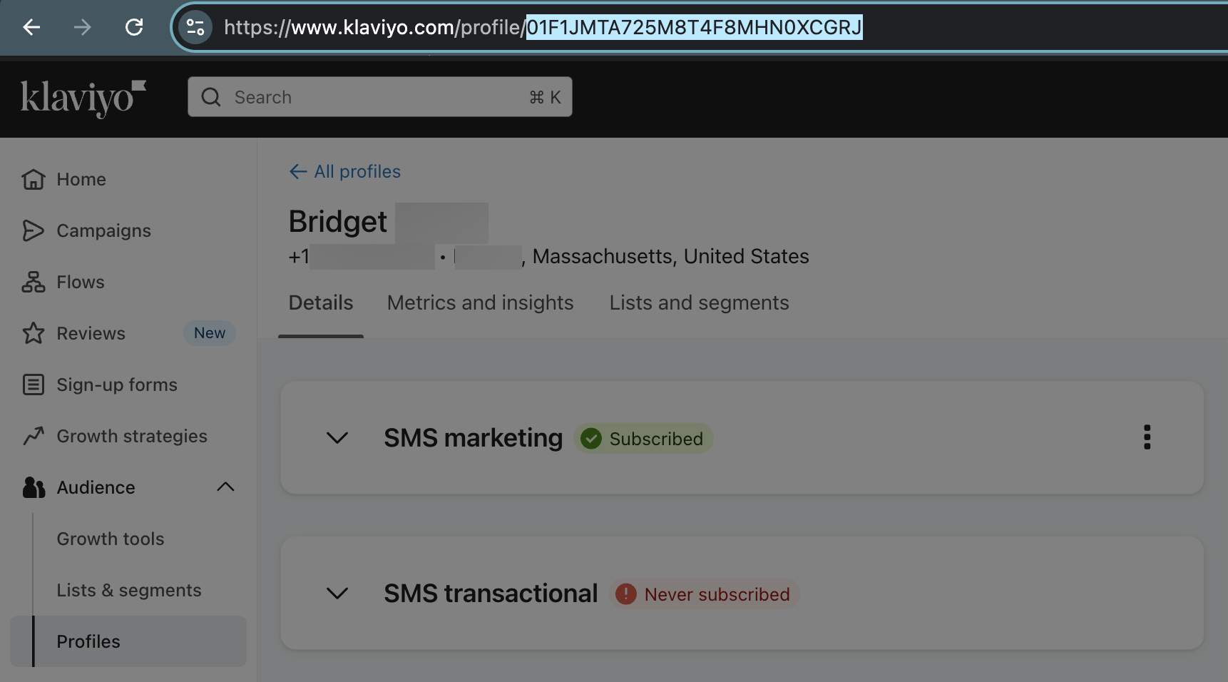This screenshot has height=682, width=1228.
Task: Collapse the Audience sidebar section
Action: pos(225,487)
